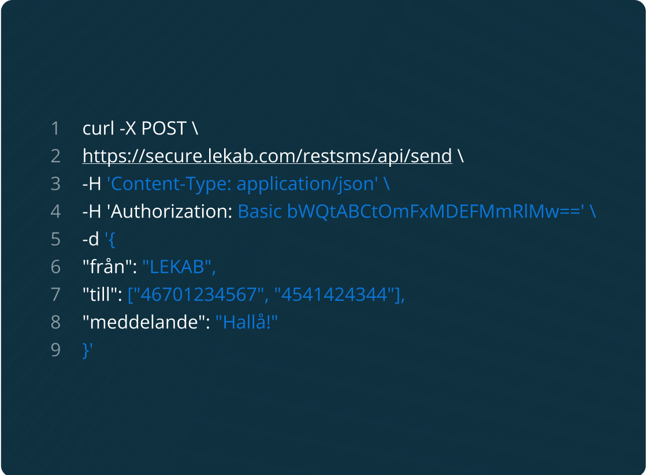The image size is (647, 475).
Task: Click the "Hallå!" message value
Action: coord(247,322)
